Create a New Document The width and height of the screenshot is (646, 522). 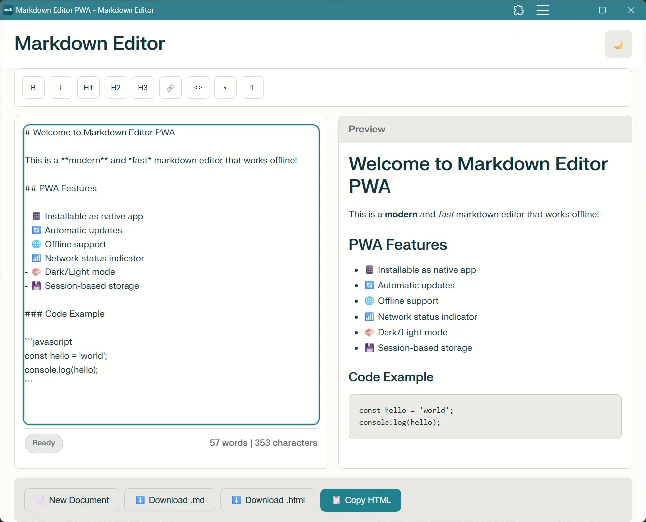[x=71, y=500]
